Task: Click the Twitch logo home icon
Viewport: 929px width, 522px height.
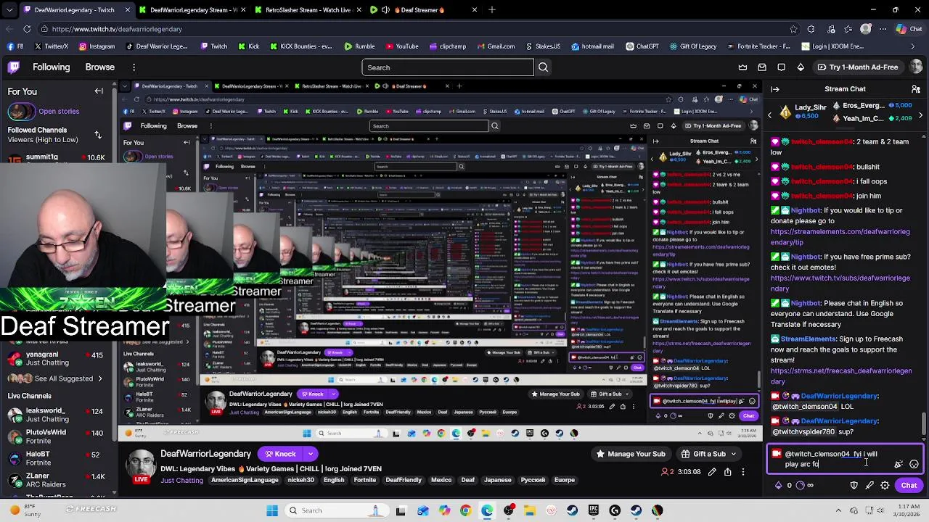Action: (x=14, y=67)
